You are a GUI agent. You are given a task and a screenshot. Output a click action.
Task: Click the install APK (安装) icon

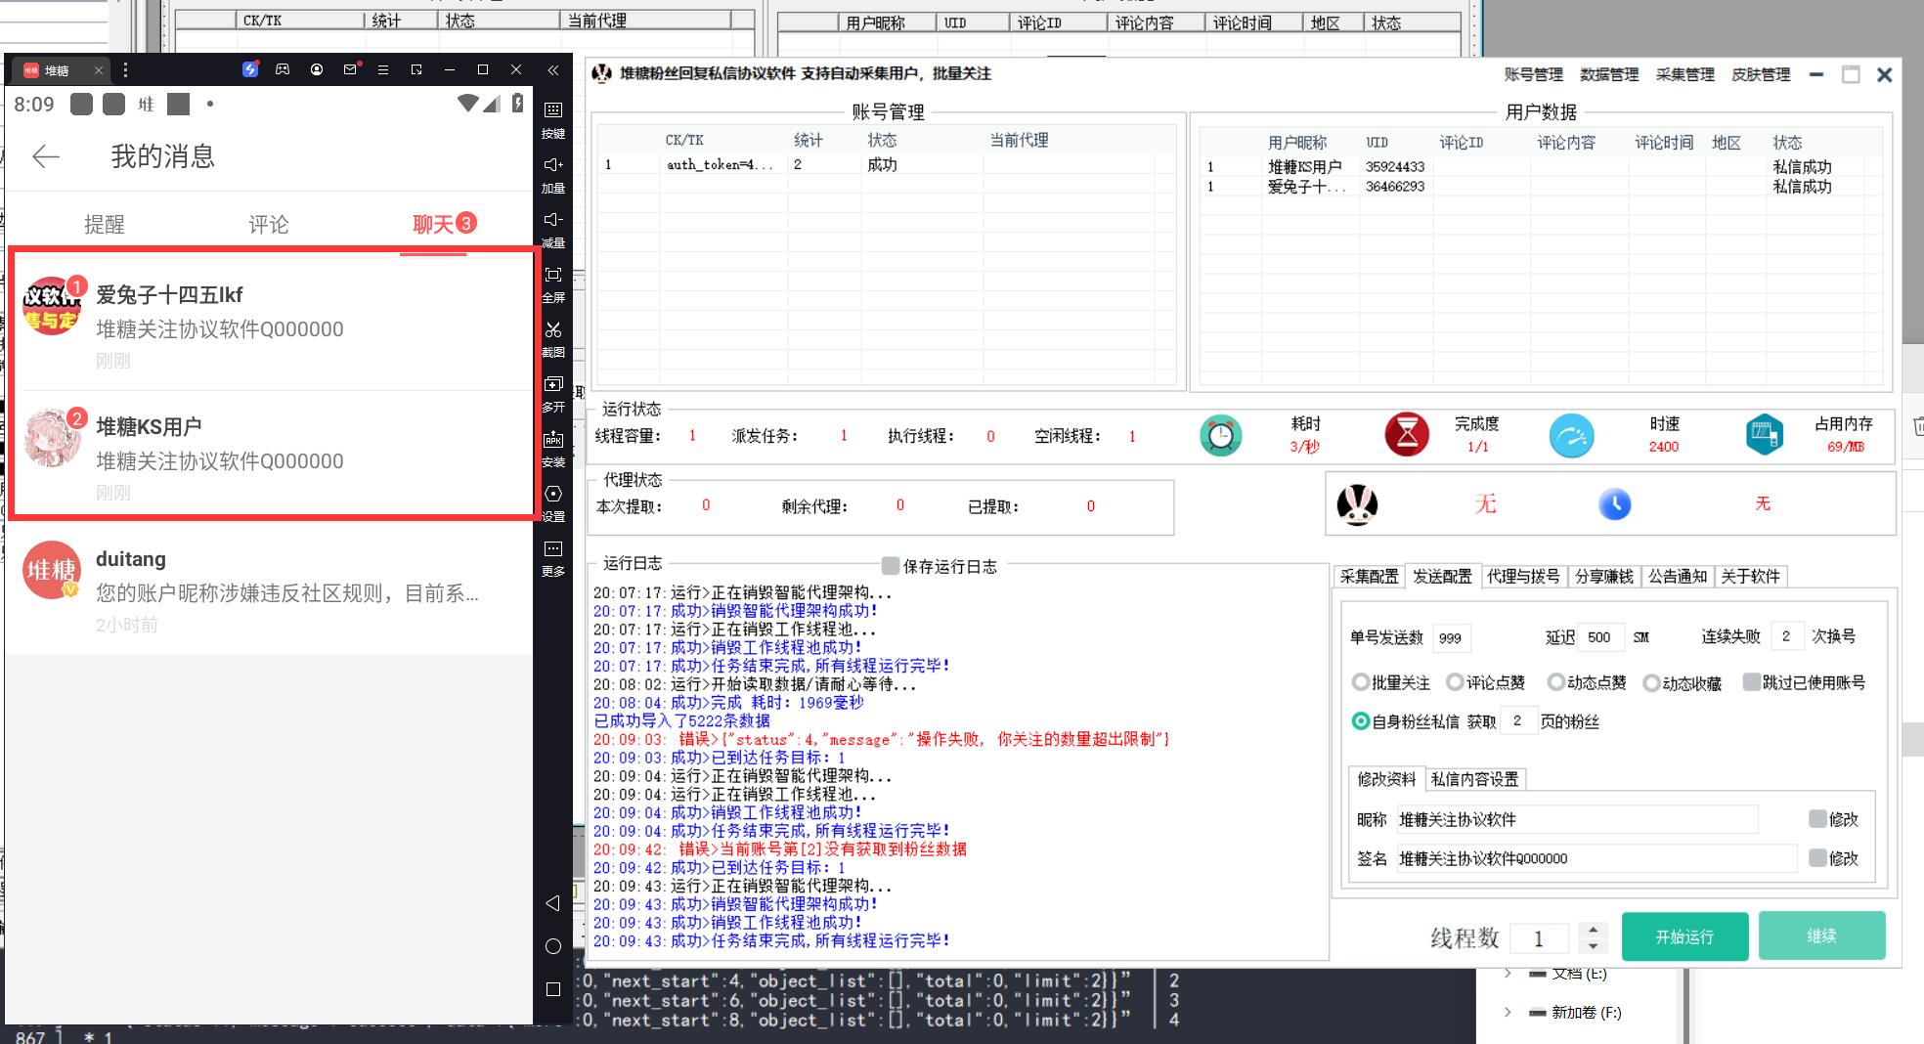coord(553,440)
